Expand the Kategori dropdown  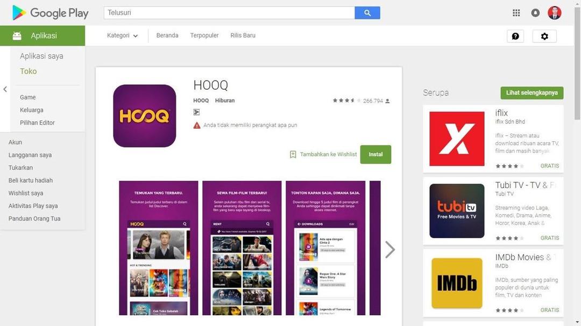122,35
